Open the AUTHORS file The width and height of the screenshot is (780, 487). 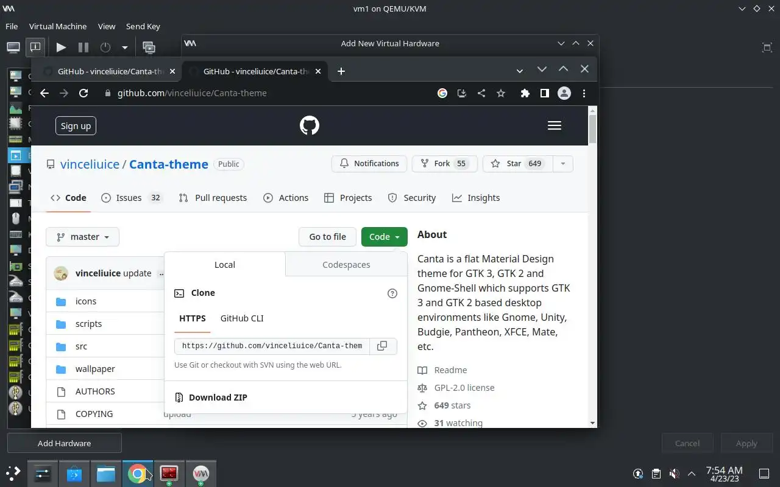tap(95, 391)
